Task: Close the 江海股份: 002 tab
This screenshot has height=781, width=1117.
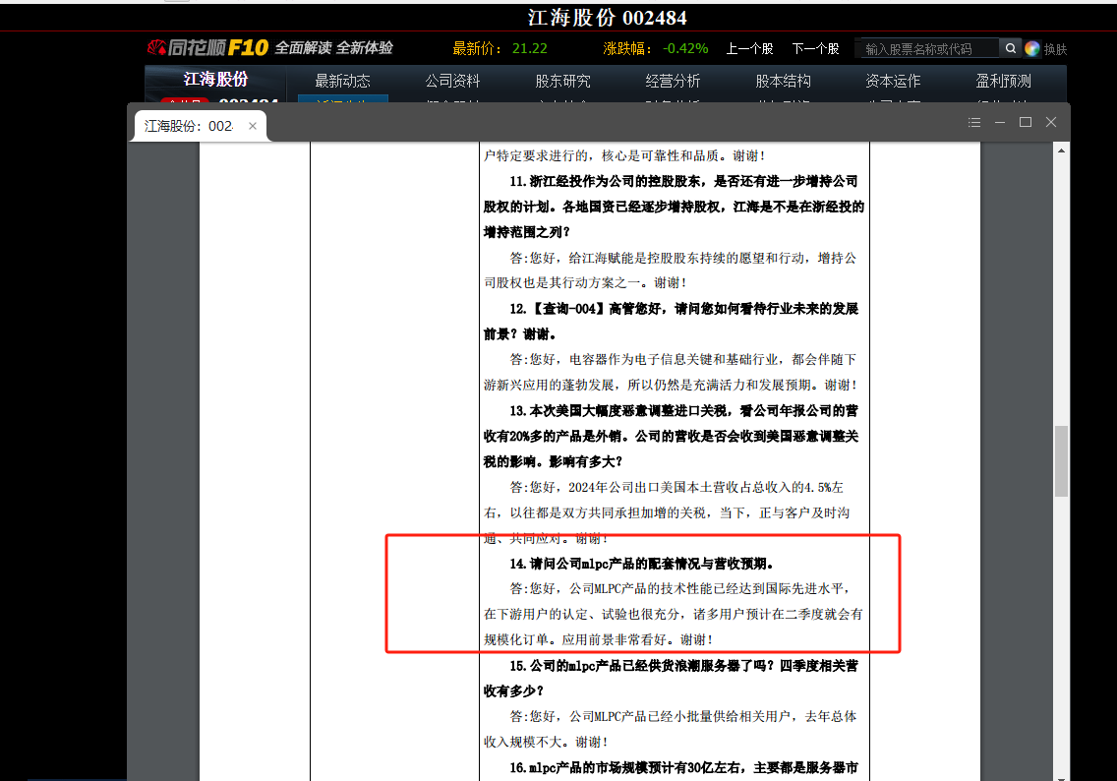Action: click(x=252, y=126)
